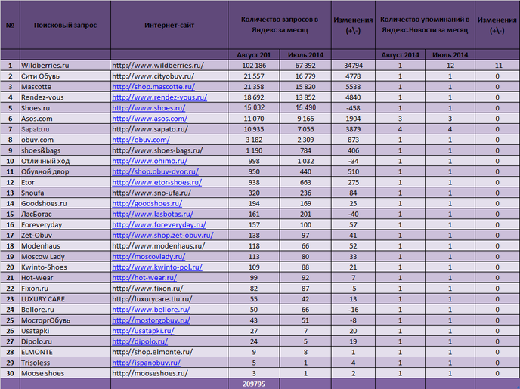520x389 pixels.
Task: Click the 102 186 value cell
Action: 254,66
